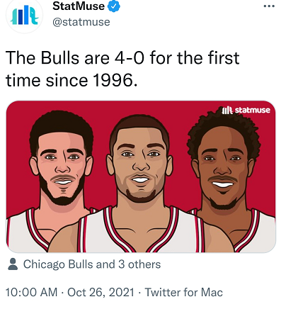This screenshot has height=309, width=281.
Task: Click the tweet text about Bulls 4-0
Action: (122, 69)
